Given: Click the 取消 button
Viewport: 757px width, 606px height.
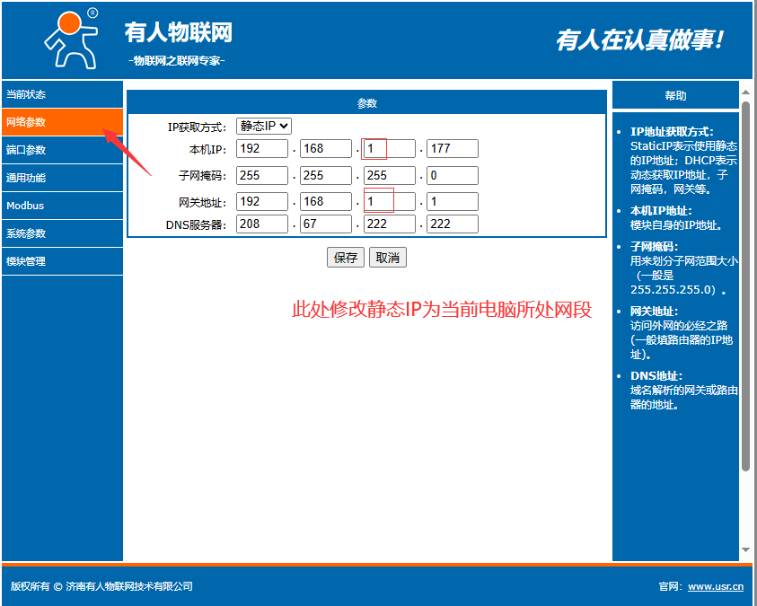Looking at the screenshot, I should (387, 258).
